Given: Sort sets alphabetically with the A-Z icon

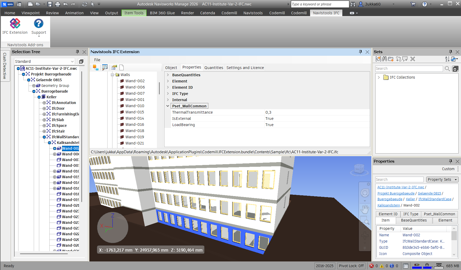Looking at the screenshot, I should point(447,59).
